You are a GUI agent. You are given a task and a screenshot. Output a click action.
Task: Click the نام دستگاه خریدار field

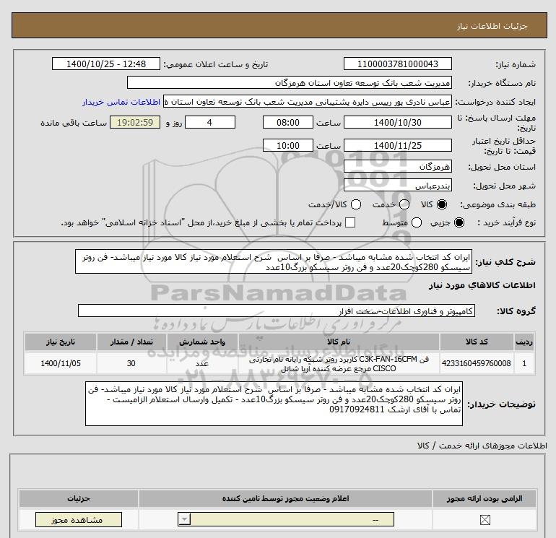click(x=290, y=83)
